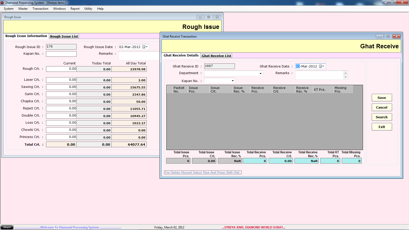Click the Loss Crt. Current field
Image resolution: width=409 pixels, height=230 pixels.
click(x=61, y=123)
